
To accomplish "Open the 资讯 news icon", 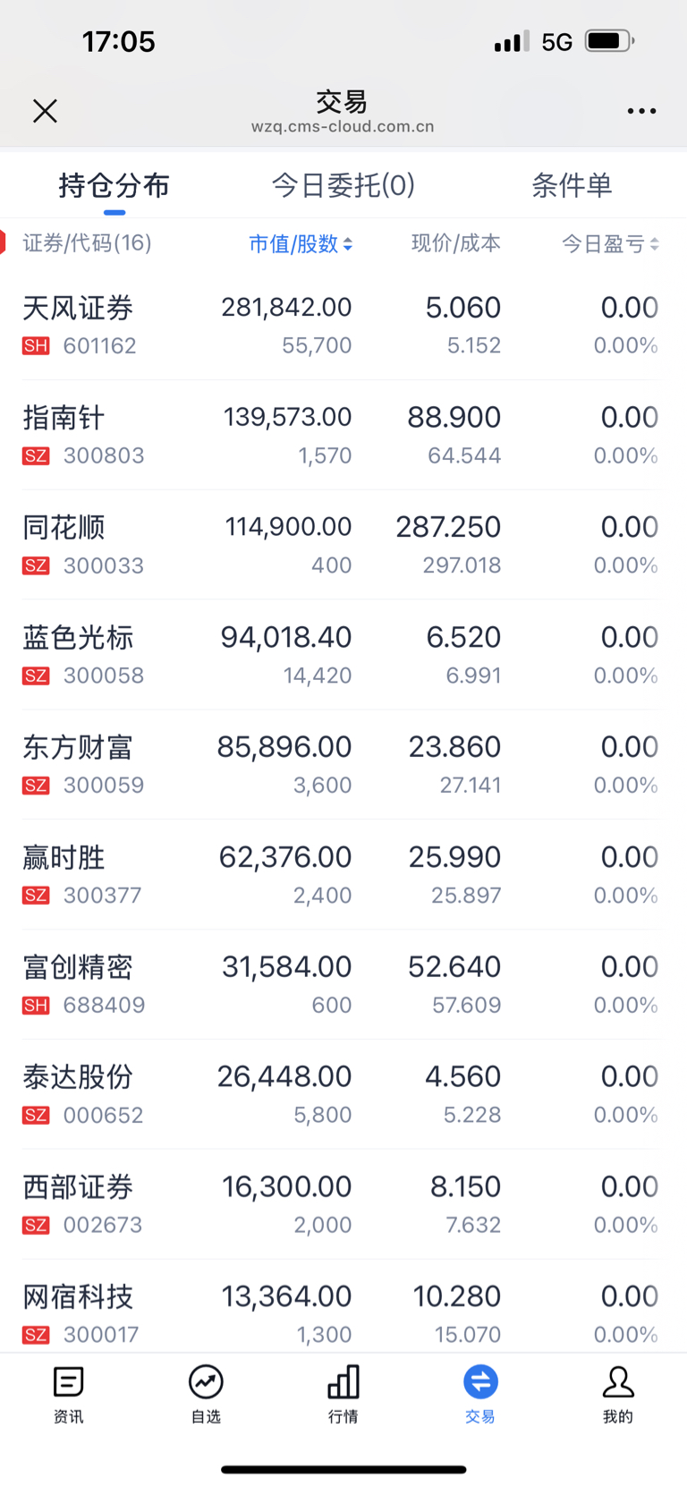I will click(69, 1382).
